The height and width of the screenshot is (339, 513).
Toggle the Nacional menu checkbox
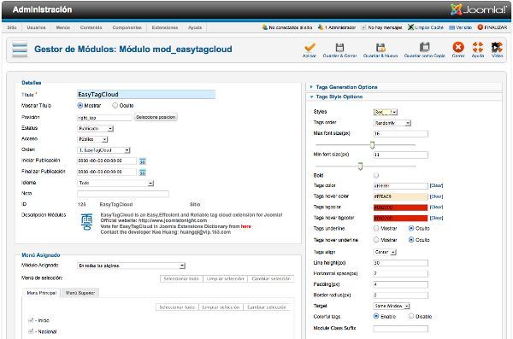point(31,331)
